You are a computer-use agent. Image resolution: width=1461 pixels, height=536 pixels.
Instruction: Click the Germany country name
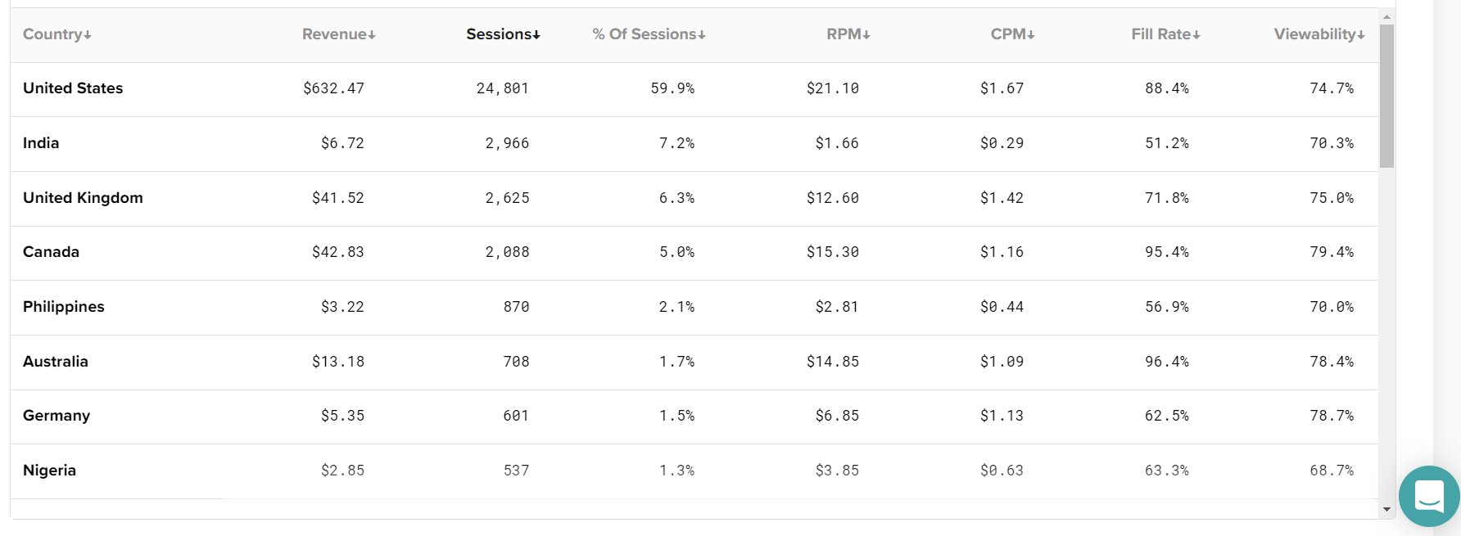pyautogui.click(x=57, y=416)
